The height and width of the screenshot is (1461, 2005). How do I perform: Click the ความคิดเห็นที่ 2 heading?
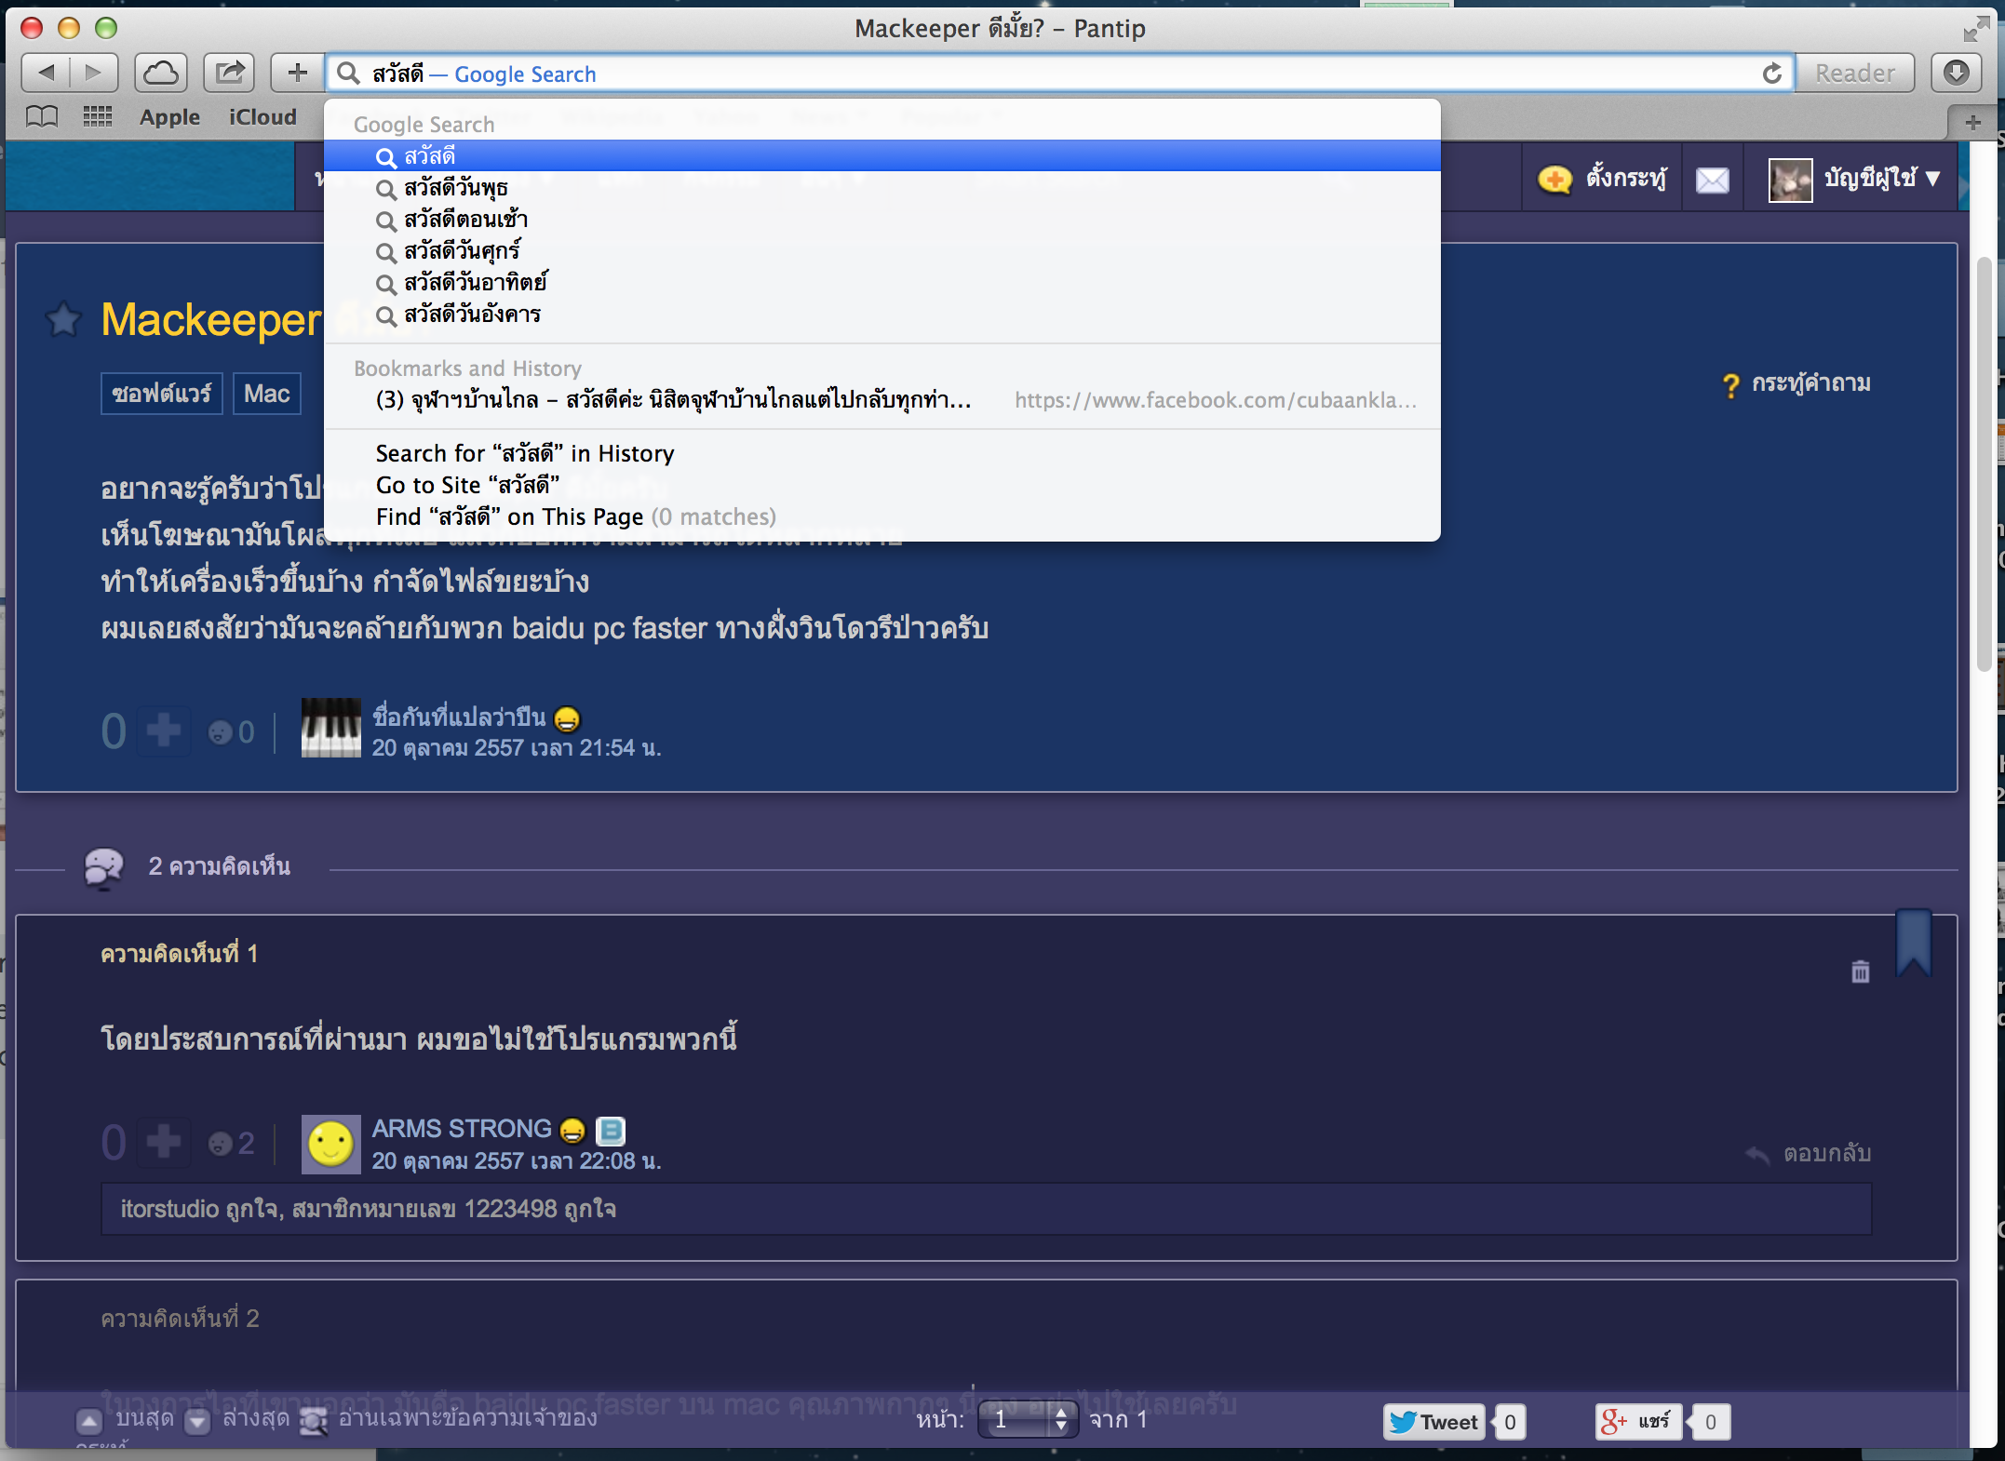click(x=180, y=1319)
